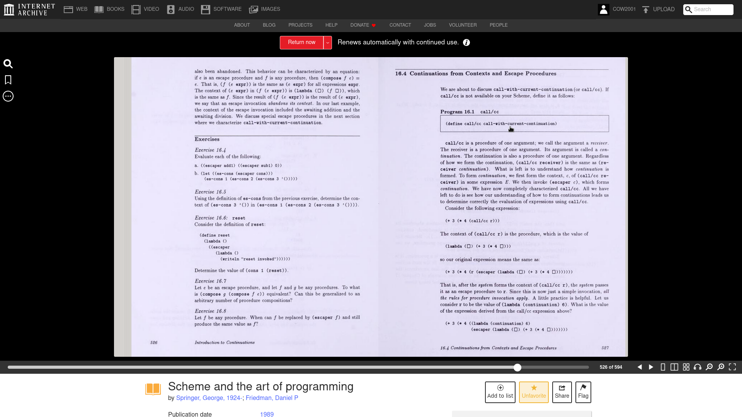Open author link Springer, George, 1924-

209,398
